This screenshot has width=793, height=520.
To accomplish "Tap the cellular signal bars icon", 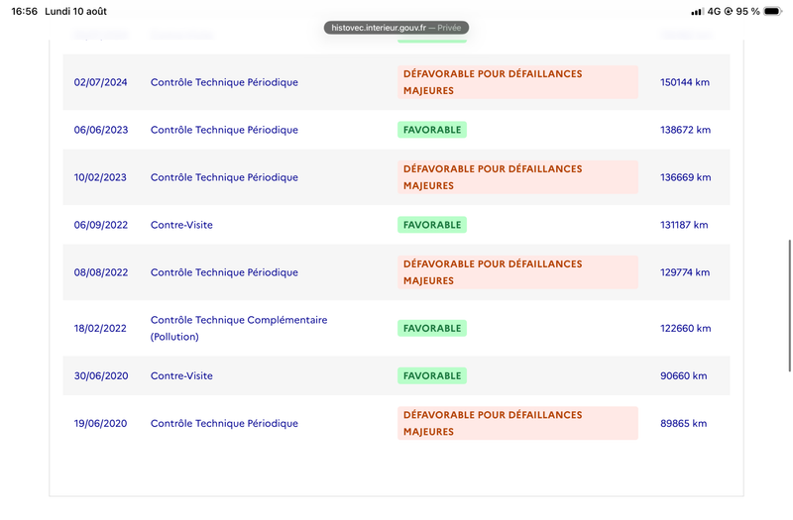I will 698,11.
